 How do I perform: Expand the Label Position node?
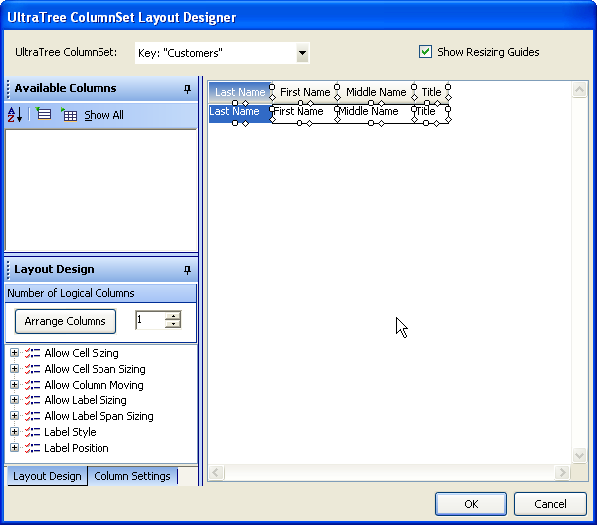pyautogui.click(x=14, y=448)
